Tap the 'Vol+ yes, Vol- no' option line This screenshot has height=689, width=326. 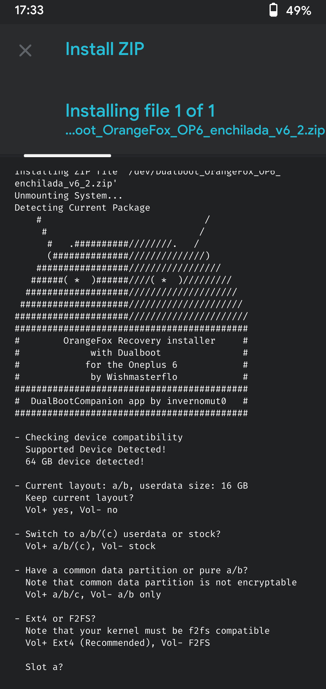(x=72, y=510)
